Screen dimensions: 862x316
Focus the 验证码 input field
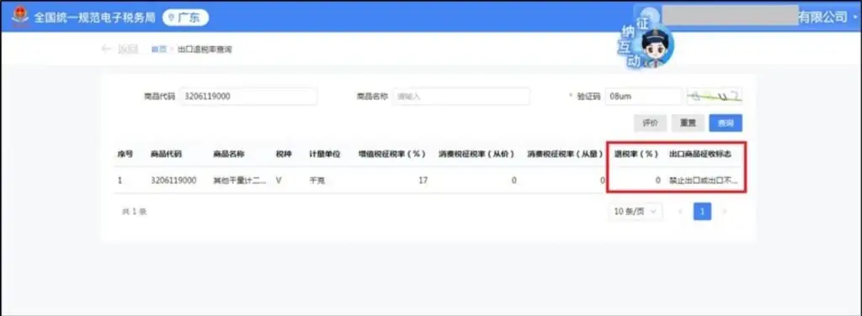pos(643,96)
